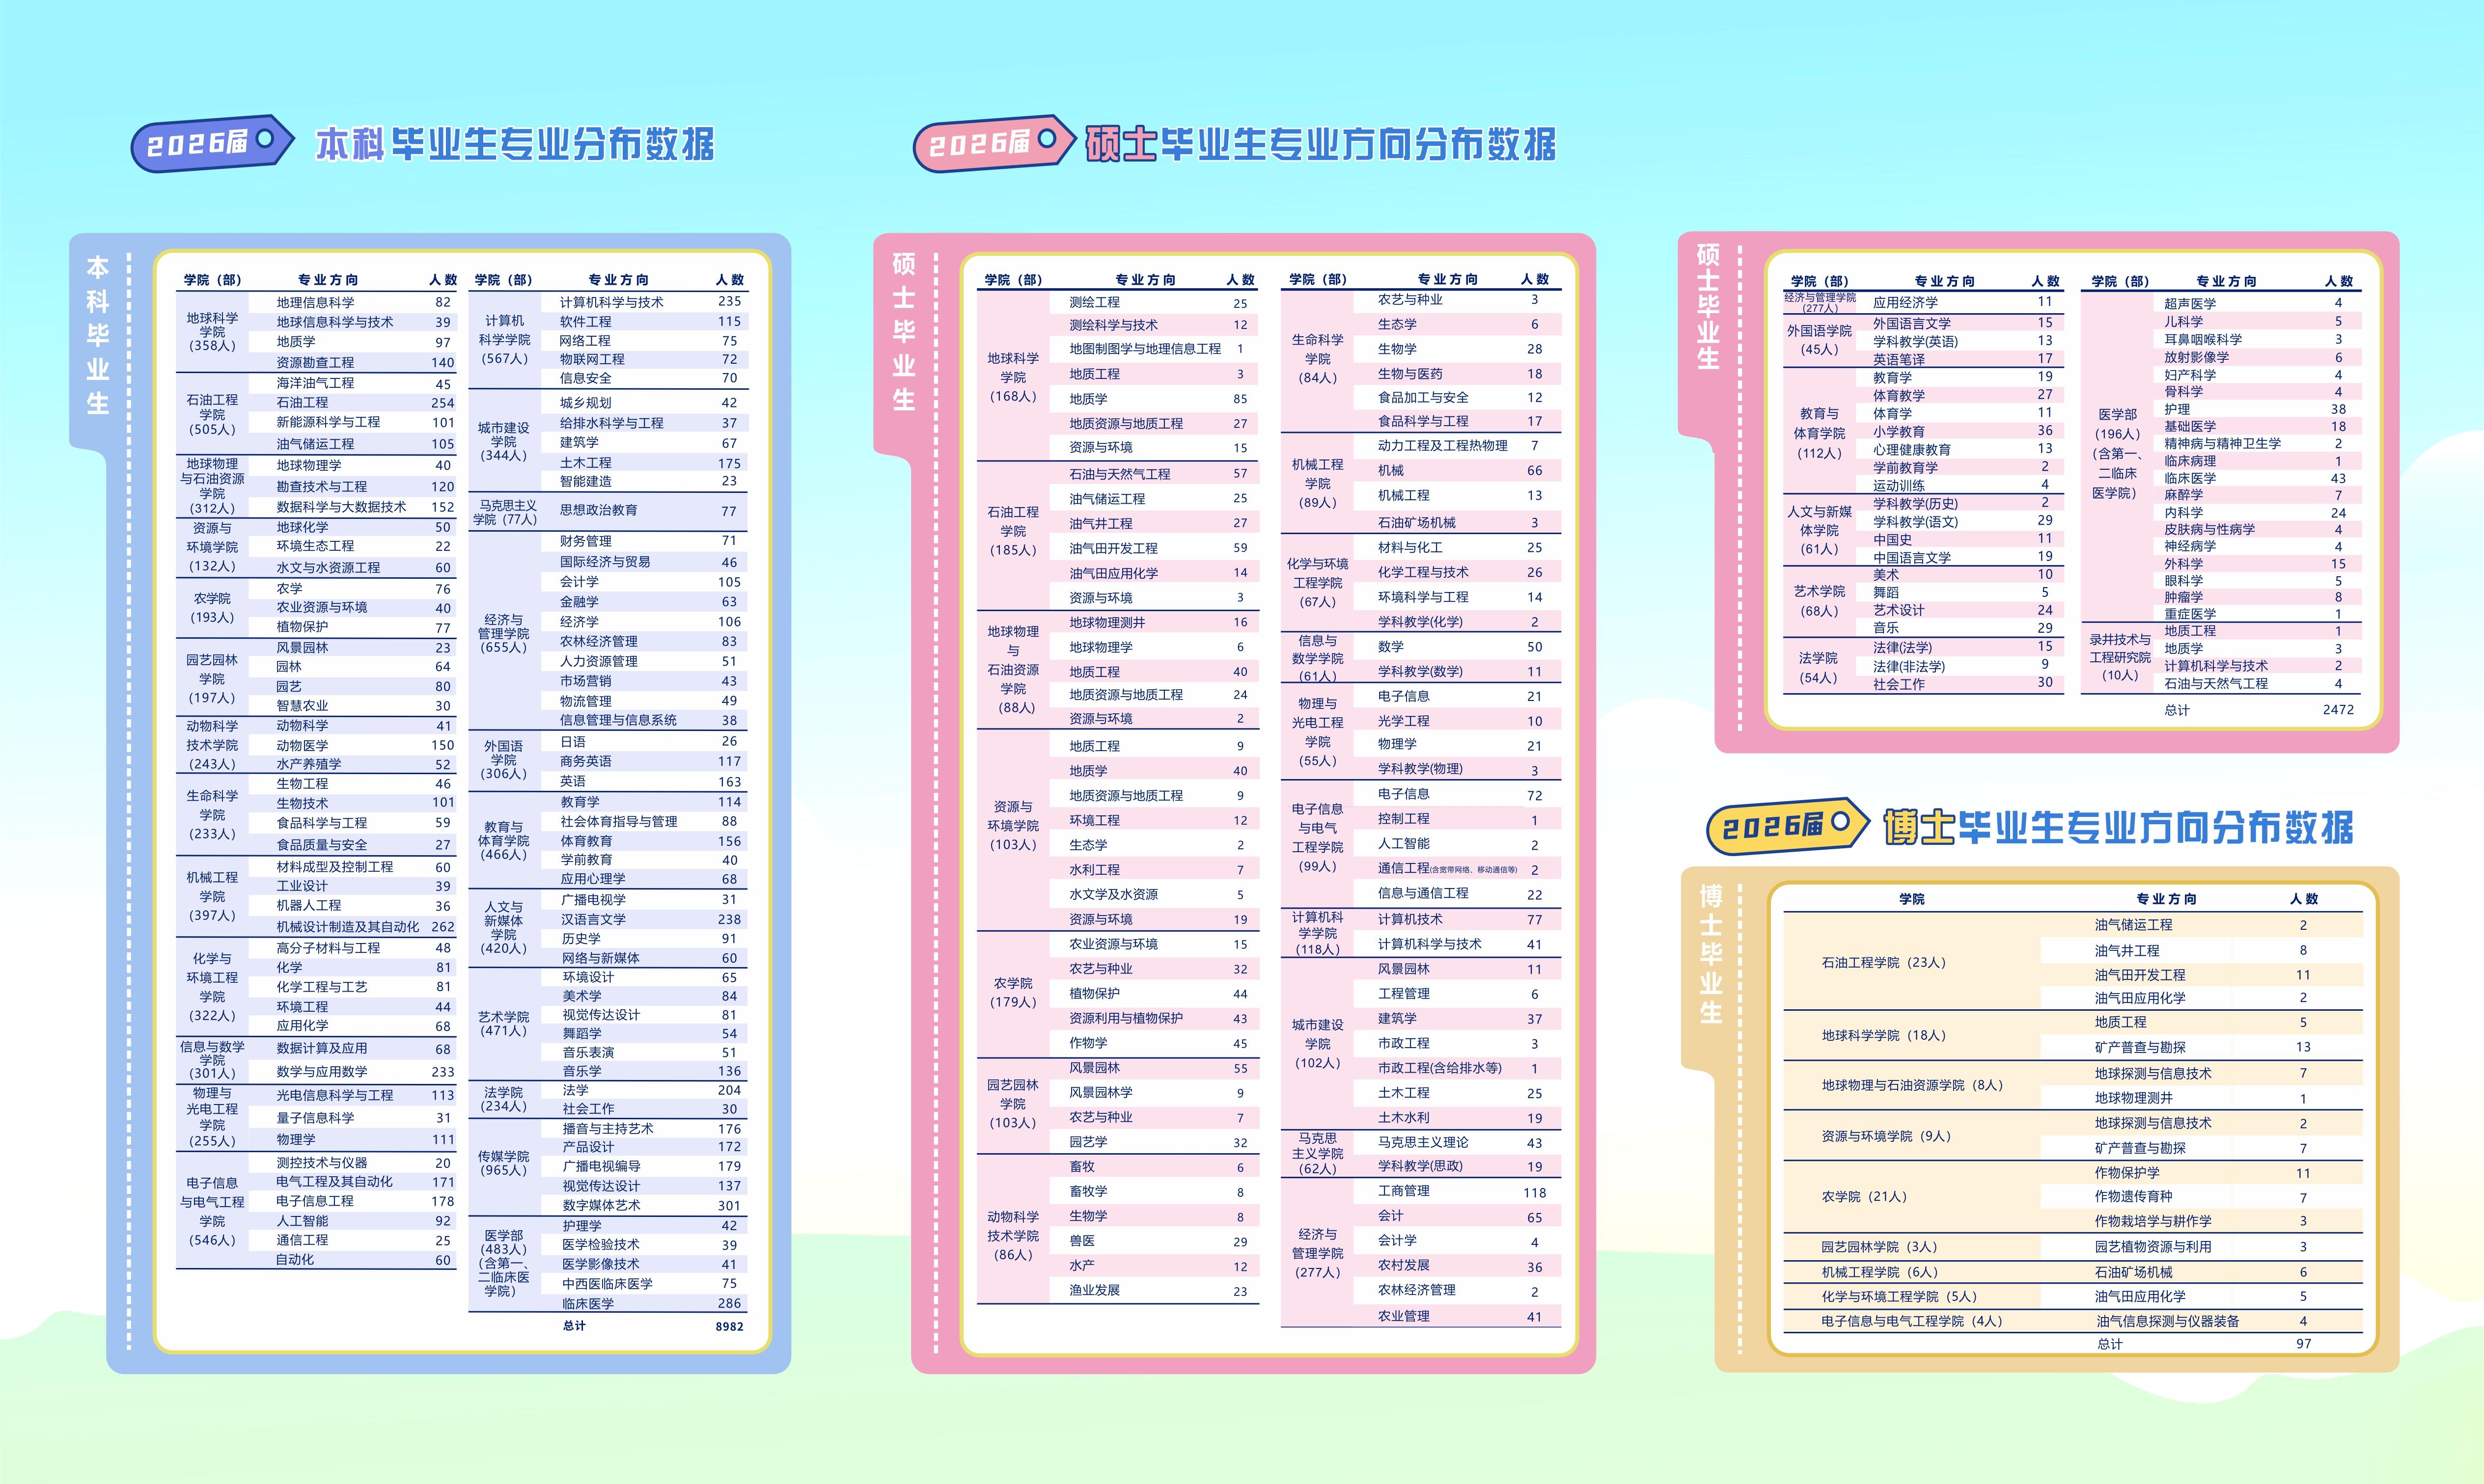Click the 光学工程 row

(x=1458, y=721)
